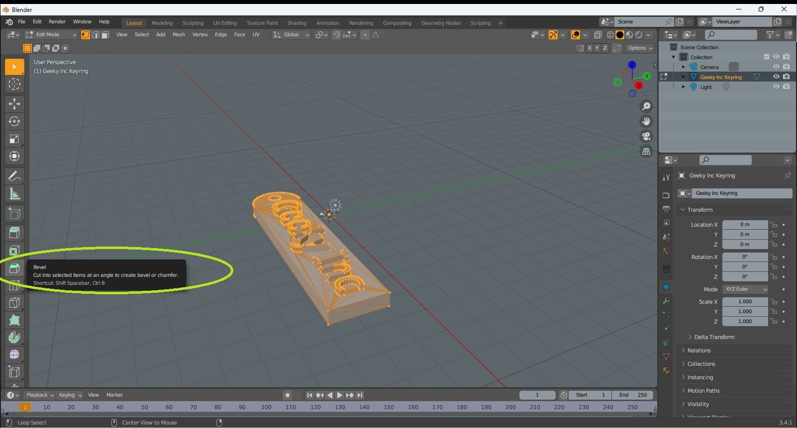Toggle proportional editing

(x=365, y=35)
